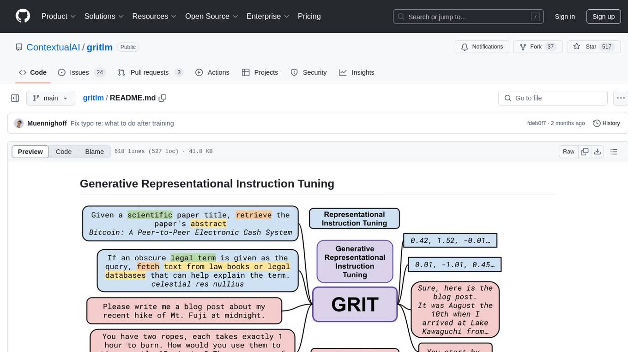Open the Pull requests tab
Screen dimensions: 628x352
(x=151, y=72)
